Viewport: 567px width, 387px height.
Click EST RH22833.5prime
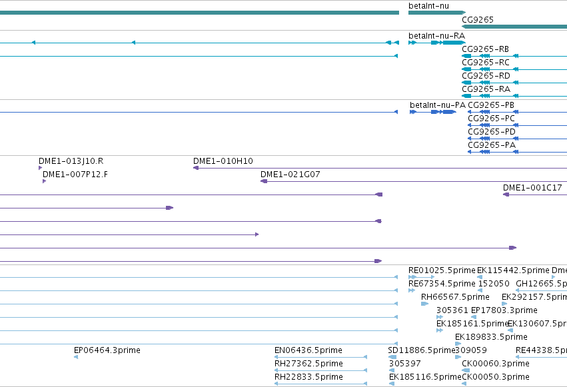coord(308,377)
